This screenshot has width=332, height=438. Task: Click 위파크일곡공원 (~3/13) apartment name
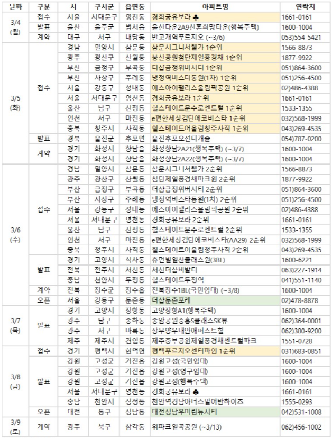187,427
